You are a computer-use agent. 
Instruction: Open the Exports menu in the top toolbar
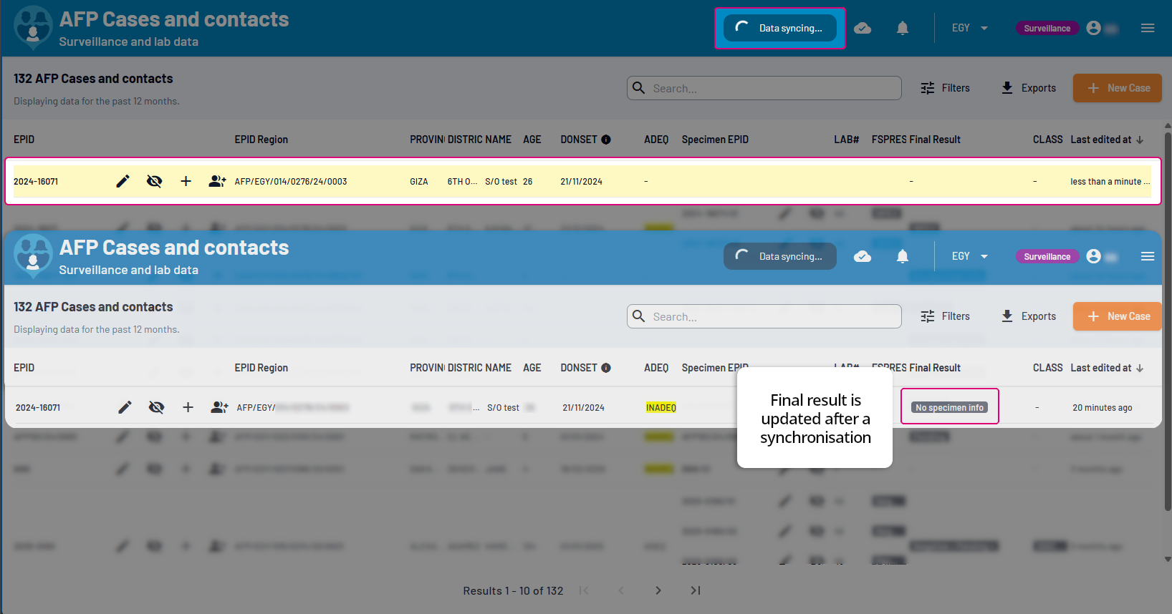point(1028,88)
